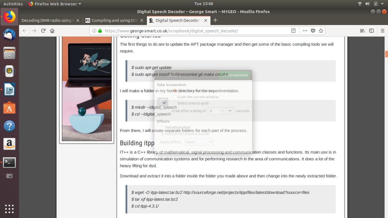Click the orange scrollbar marker

386,54
